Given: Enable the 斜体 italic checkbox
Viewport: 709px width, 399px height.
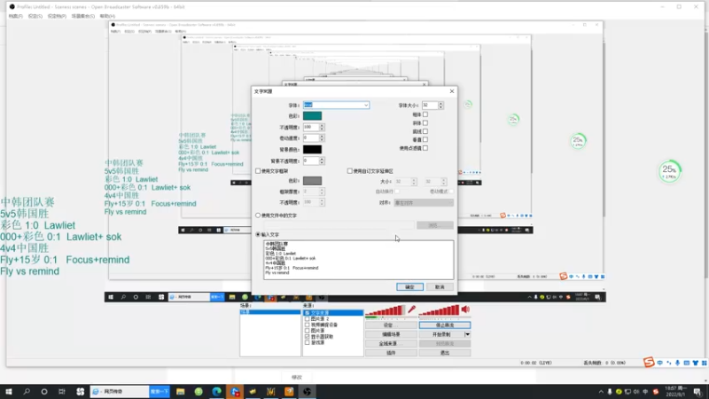Looking at the screenshot, I should [x=425, y=123].
